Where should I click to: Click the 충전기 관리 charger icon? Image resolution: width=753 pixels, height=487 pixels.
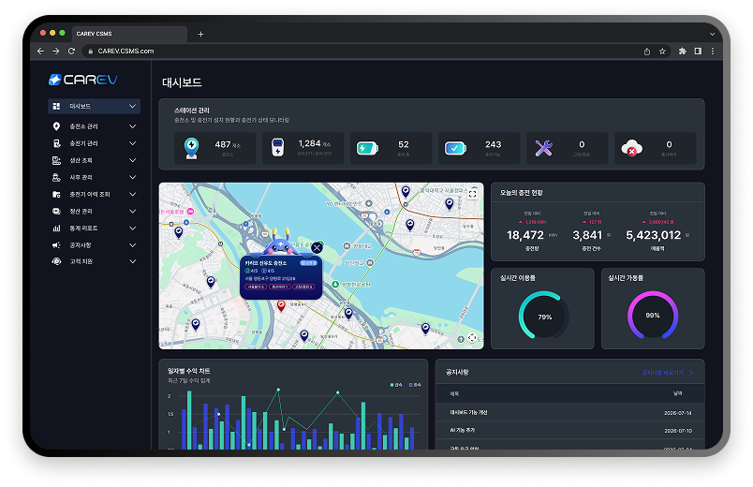point(56,143)
